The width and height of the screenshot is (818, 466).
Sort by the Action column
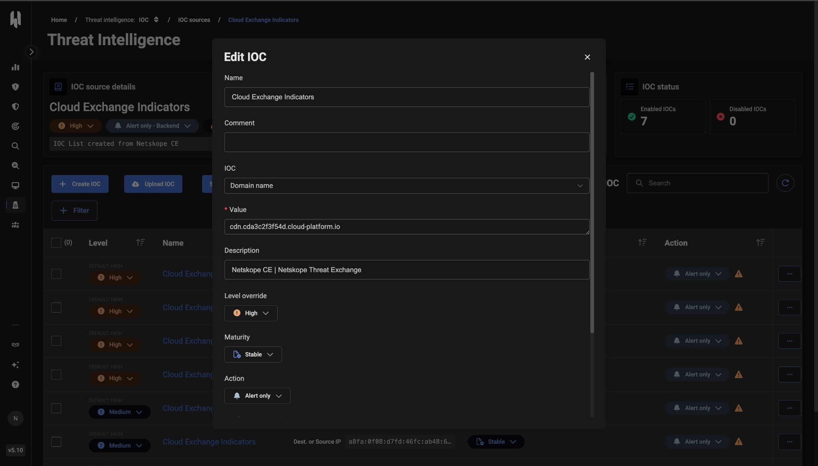point(760,243)
